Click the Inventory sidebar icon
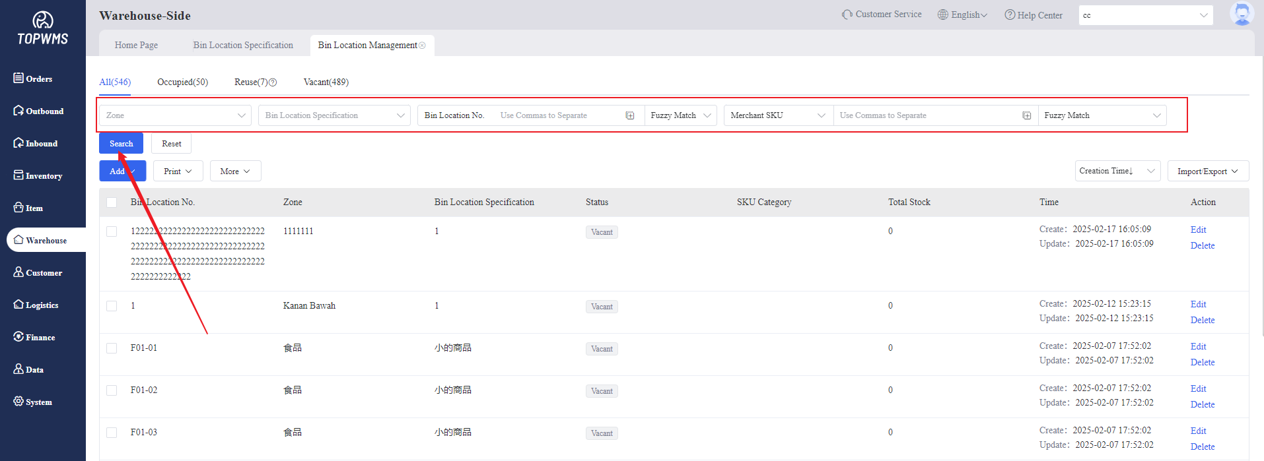Image resolution: width=1264 pixels, height=461 pixels. pos(18,175)
